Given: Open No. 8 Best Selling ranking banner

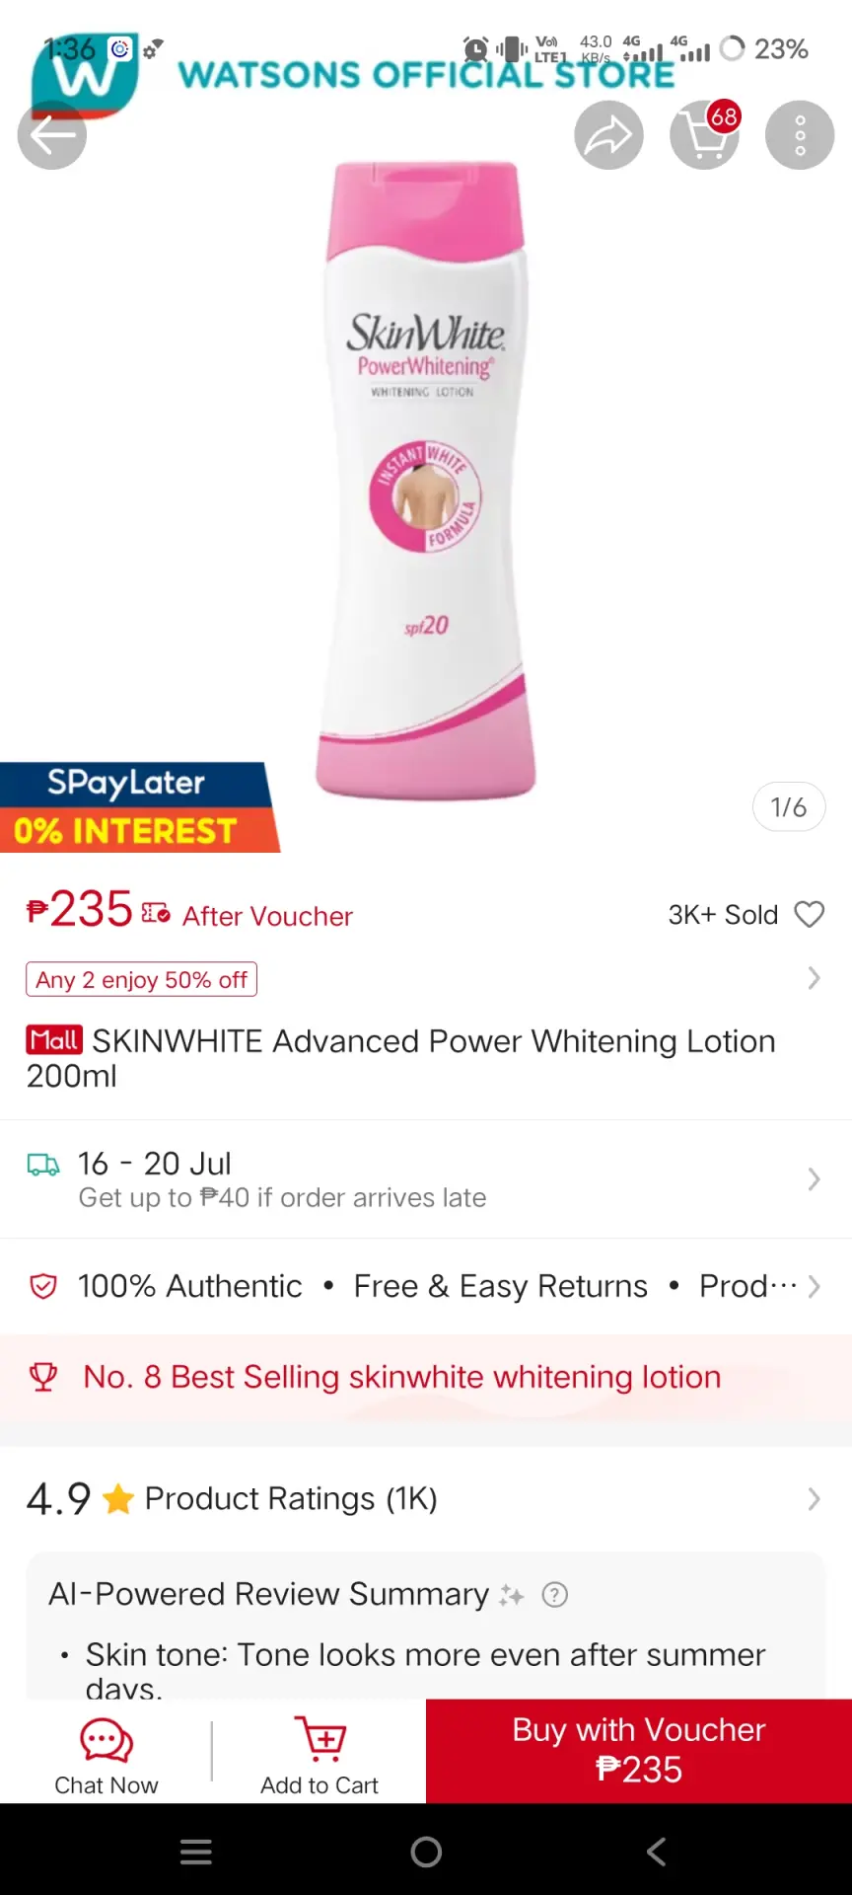Looking at the screenshot, I should pyautogui.click(x=426, y=1377).
